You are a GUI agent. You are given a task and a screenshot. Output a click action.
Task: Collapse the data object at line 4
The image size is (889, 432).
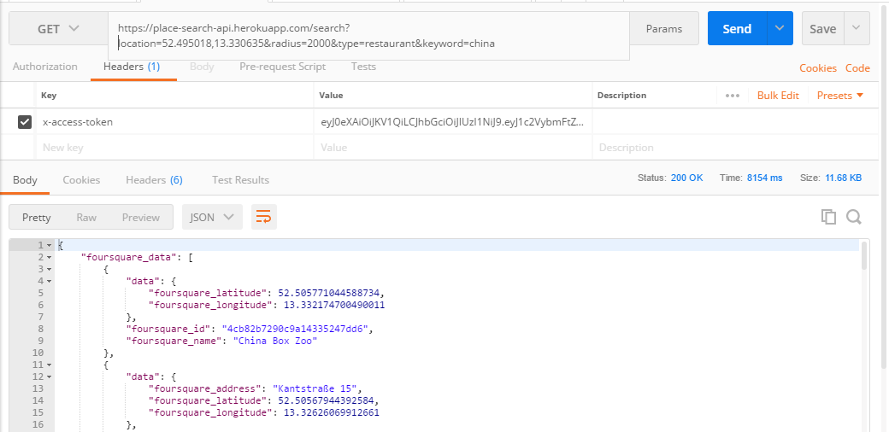tap(50, 281)
